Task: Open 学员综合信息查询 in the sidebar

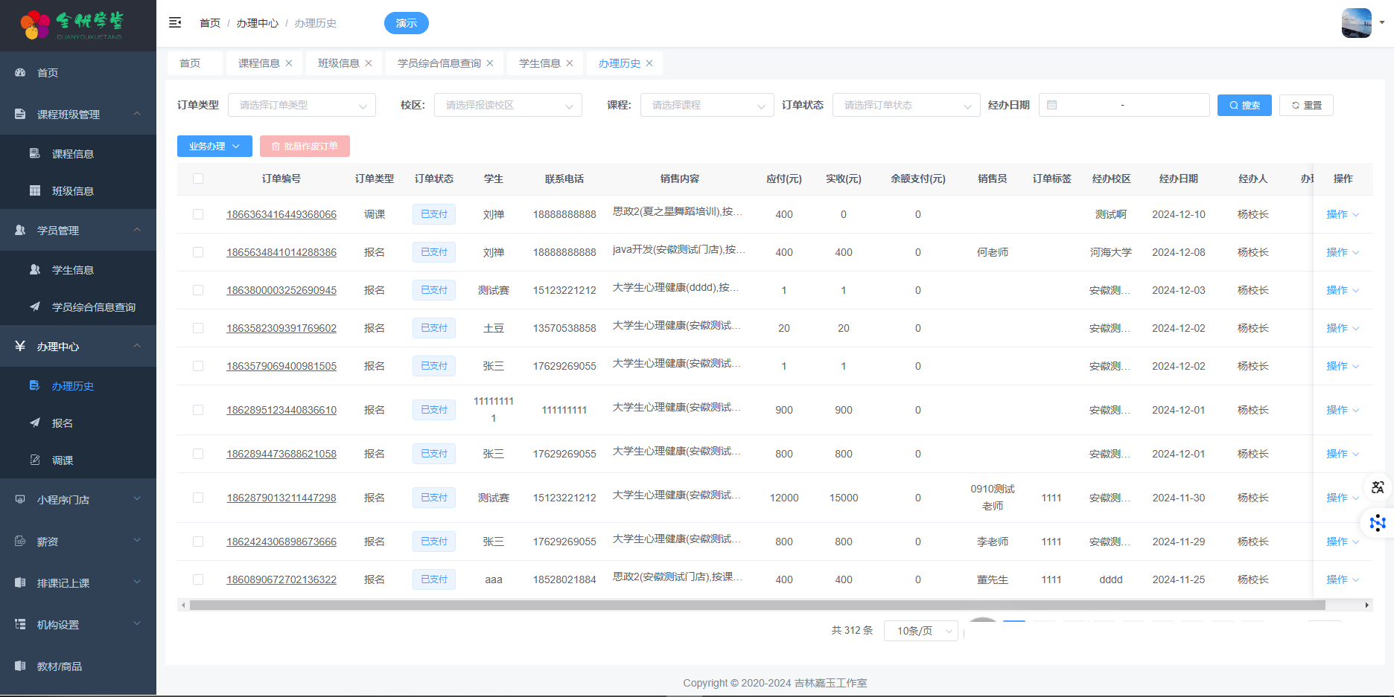Action: [x=93, y=307]
